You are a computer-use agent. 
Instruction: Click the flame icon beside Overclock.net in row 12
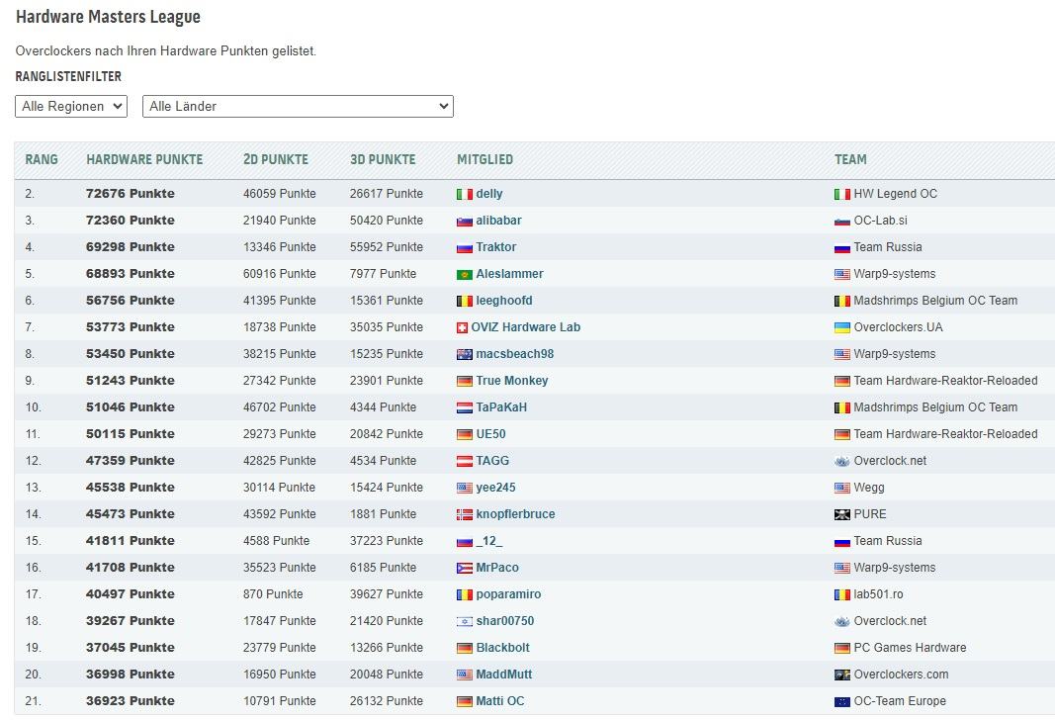(841, 462)
